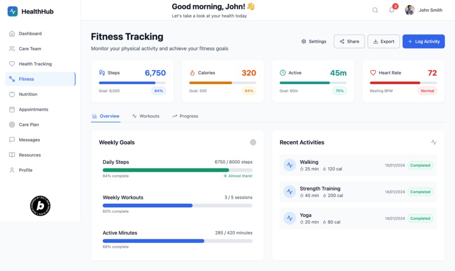Click the 75% badge on Active card
455x271 pixels.
[x=339, y=91]
